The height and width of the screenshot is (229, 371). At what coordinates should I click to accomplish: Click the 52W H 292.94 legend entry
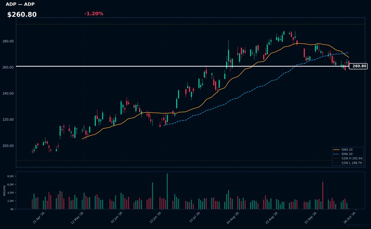[x=348, y=158]
